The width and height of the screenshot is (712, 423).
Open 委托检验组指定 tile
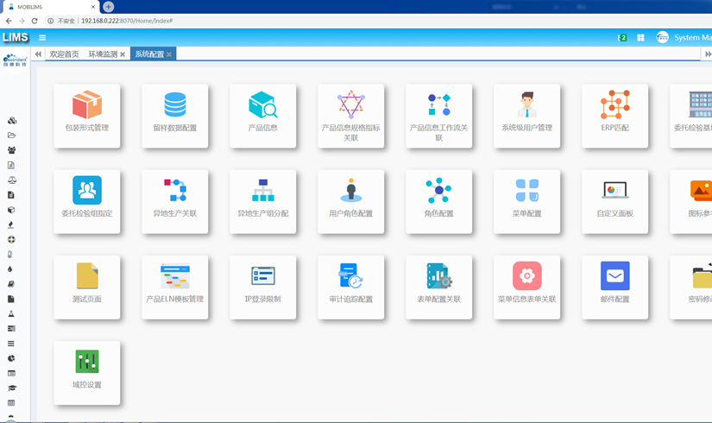coord(86,202)
